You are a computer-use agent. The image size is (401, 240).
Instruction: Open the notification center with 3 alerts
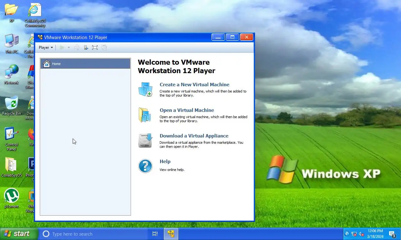[x=392, y=234]
